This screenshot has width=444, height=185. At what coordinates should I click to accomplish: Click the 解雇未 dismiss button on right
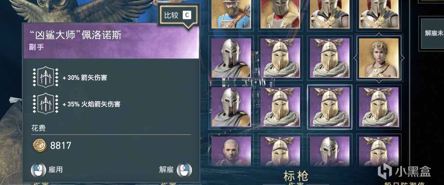[x=432, y=33]
